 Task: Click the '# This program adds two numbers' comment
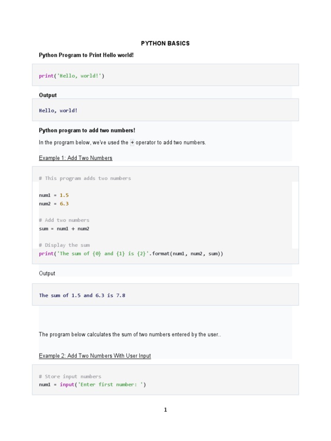pyautogui.click(x=85, y=178)
